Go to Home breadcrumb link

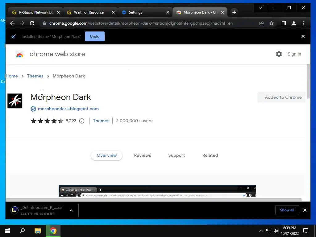tap(12, 76)
